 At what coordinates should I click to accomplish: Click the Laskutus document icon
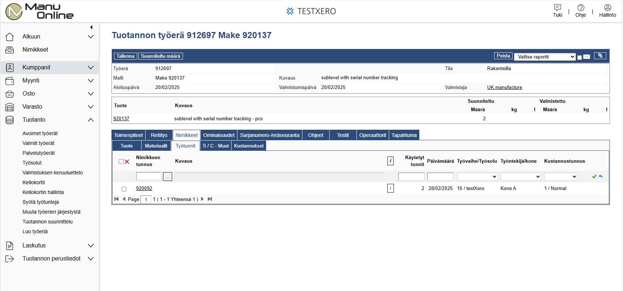10,246
